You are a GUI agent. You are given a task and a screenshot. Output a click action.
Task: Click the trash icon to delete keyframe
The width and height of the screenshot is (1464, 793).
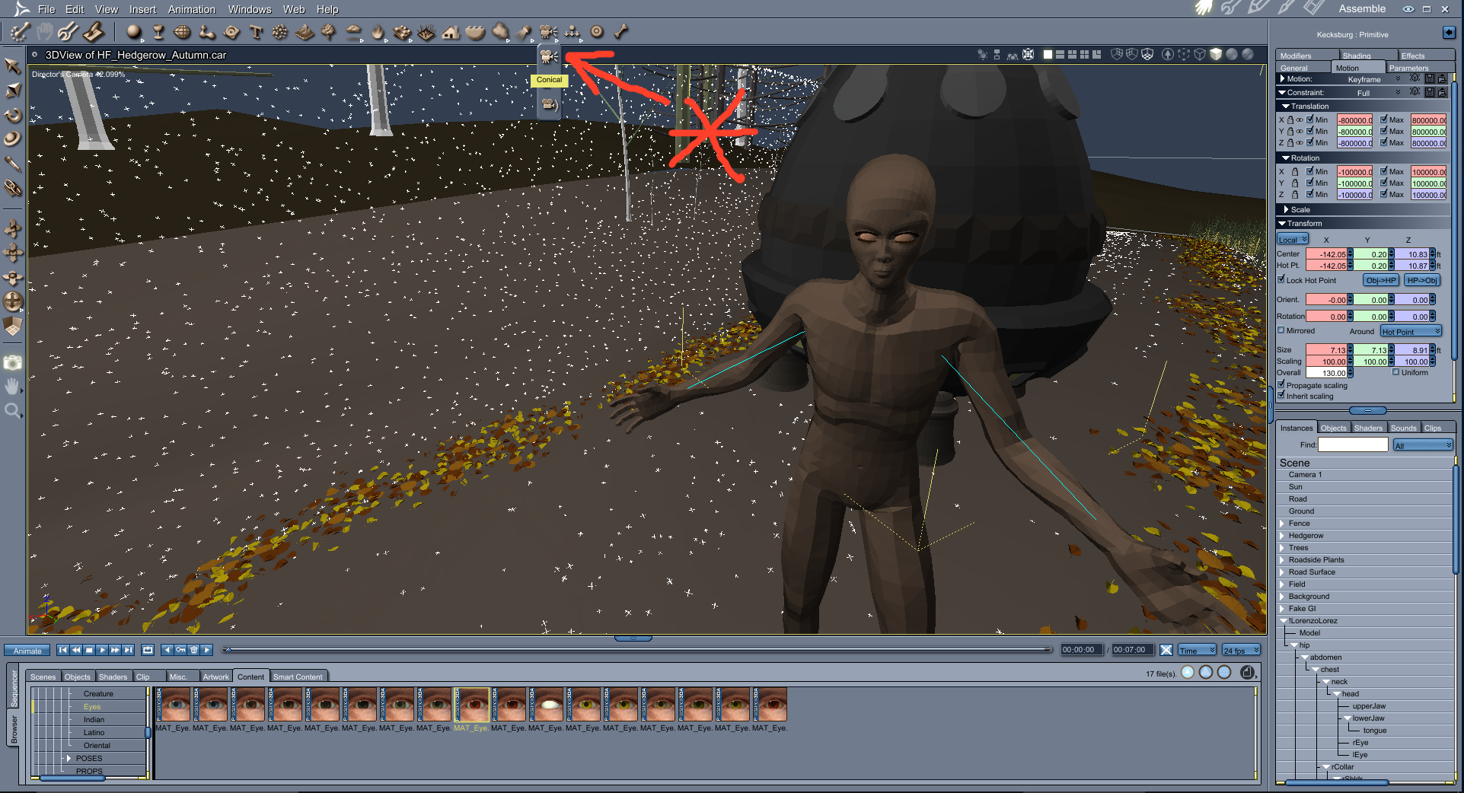(194, 650)
